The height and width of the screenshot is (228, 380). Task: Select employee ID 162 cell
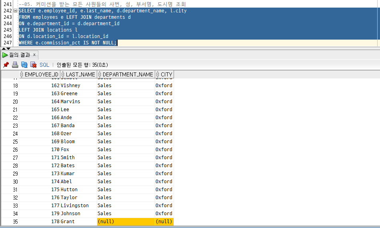[40, 86]
